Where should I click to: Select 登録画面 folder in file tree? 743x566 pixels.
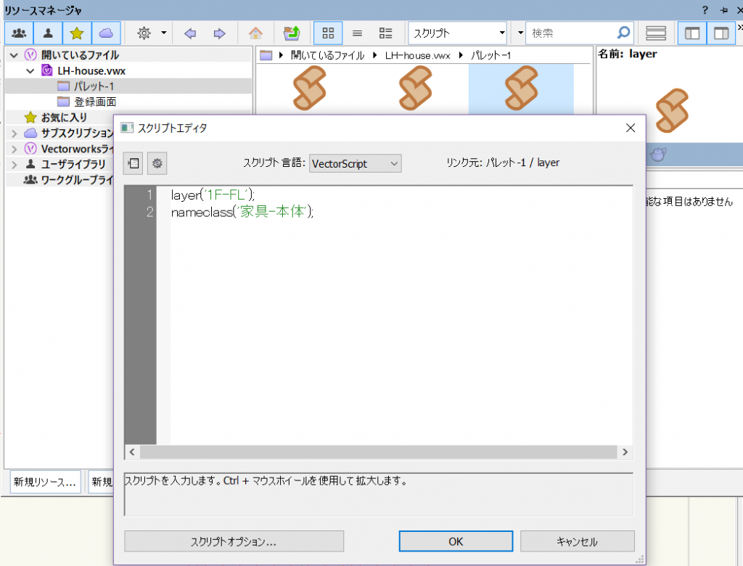click(94, 102)
